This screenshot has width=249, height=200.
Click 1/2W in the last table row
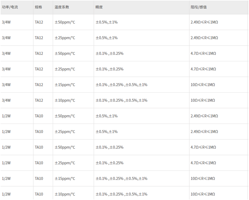point(6,194)
